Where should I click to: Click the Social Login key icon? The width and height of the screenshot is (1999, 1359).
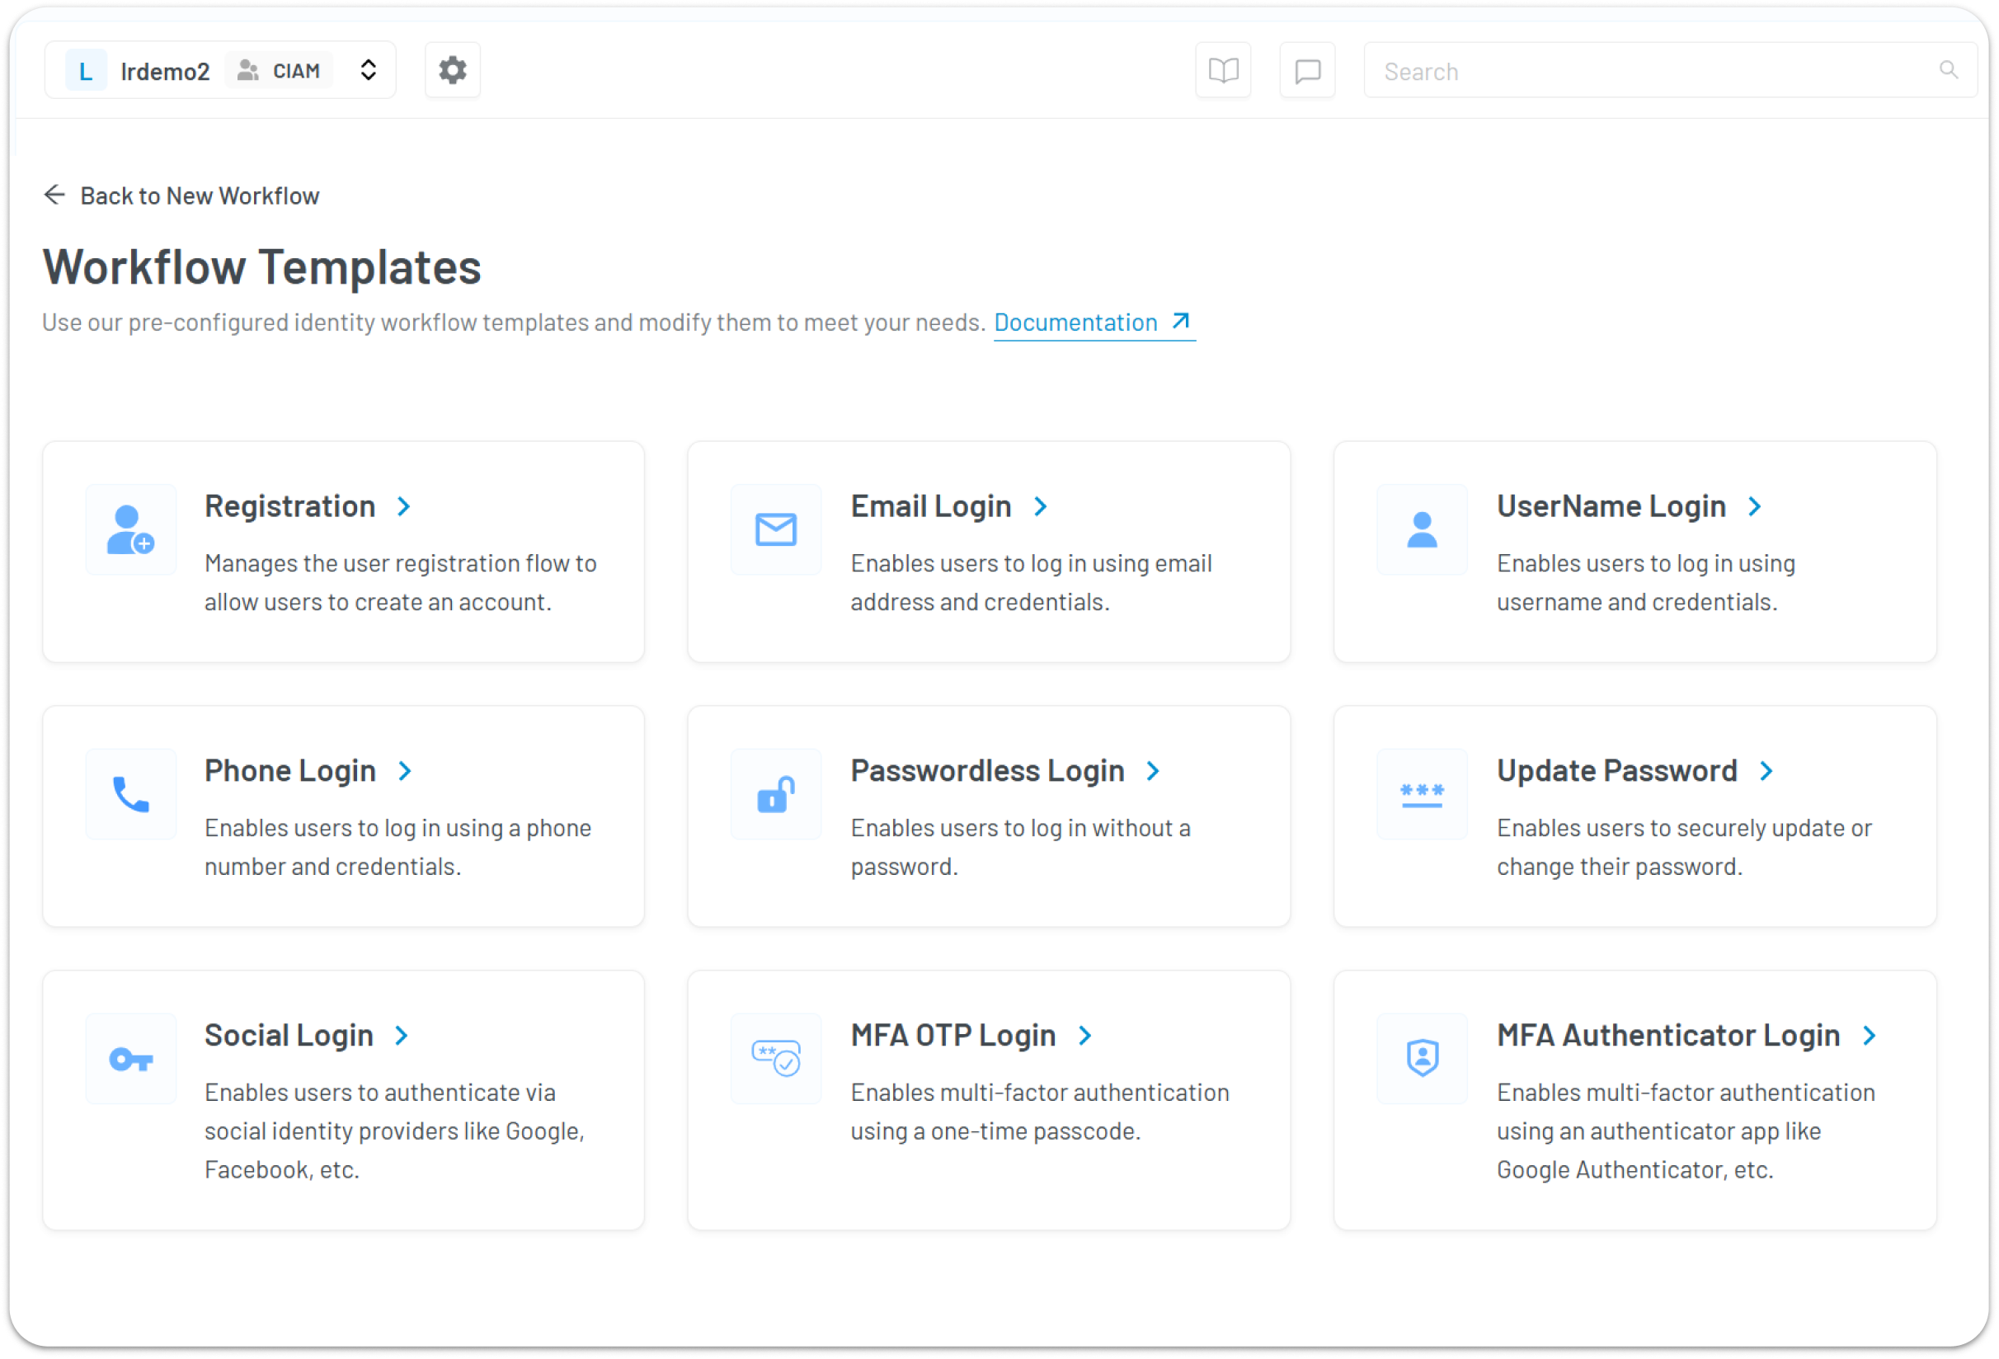coord(131,1059)
